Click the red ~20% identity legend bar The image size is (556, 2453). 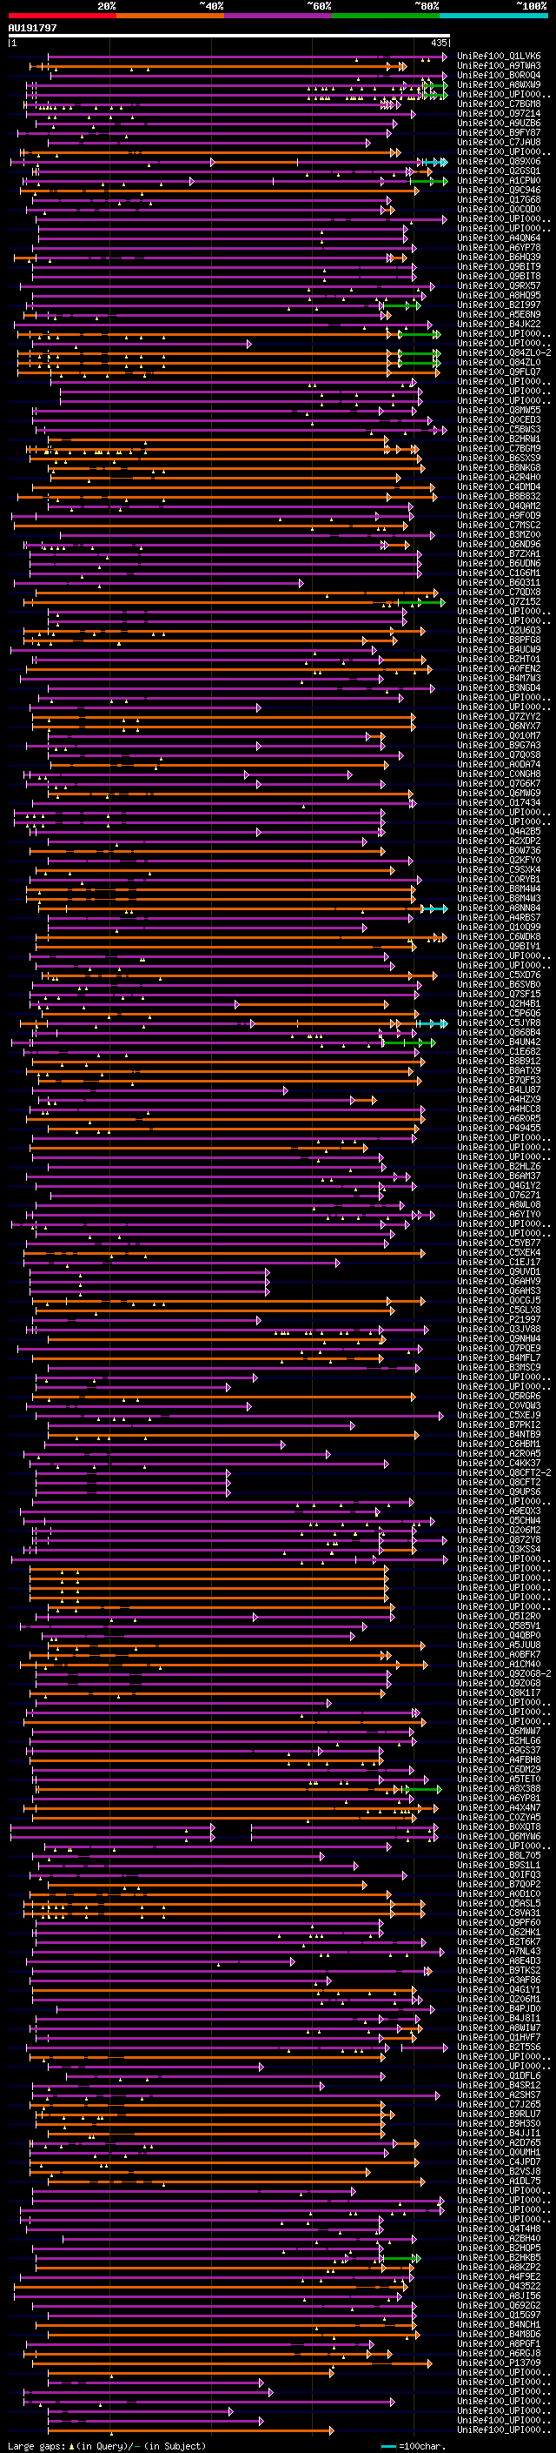click(62, 17)
